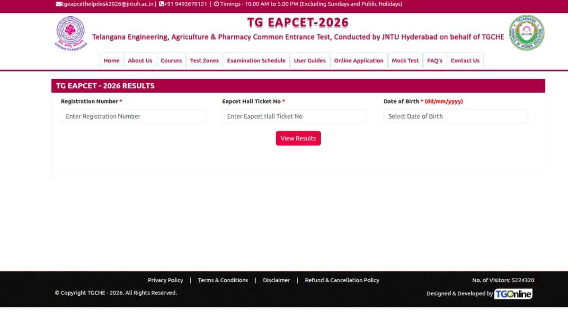568x319 pixels.
Task: Click the Eapcet Hall Ticket No label
Action: coord(253,102)
